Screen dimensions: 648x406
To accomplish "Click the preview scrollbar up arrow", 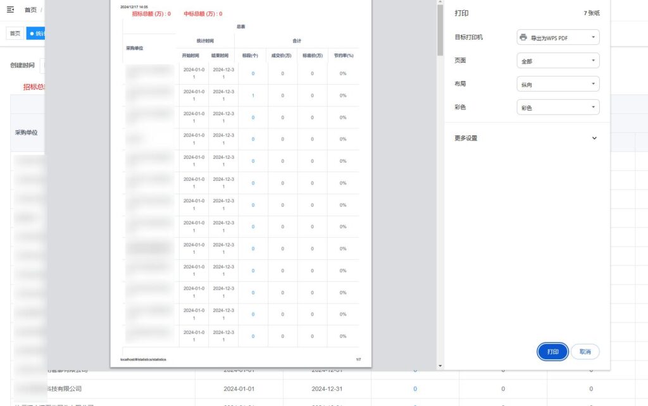I will [440, 3].
